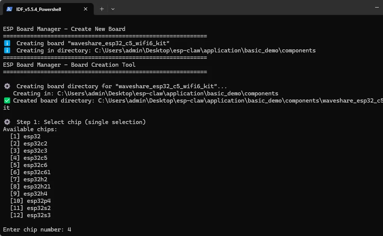Click the PowerShell icon in the tab
The width and height of the screenshot is (383, 236).
9,9
